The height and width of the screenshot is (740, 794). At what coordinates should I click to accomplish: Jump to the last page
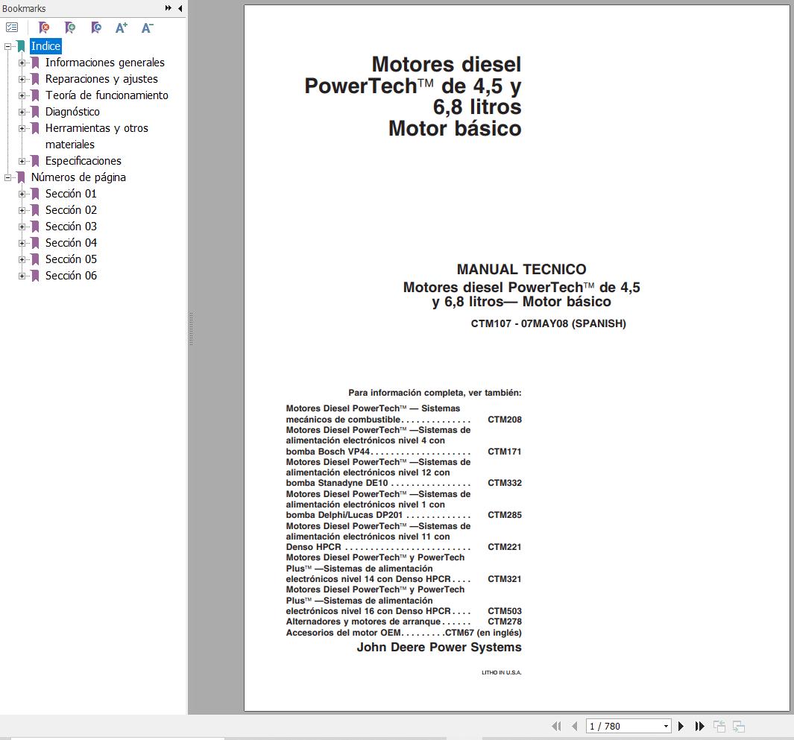(x=699, y=727)
